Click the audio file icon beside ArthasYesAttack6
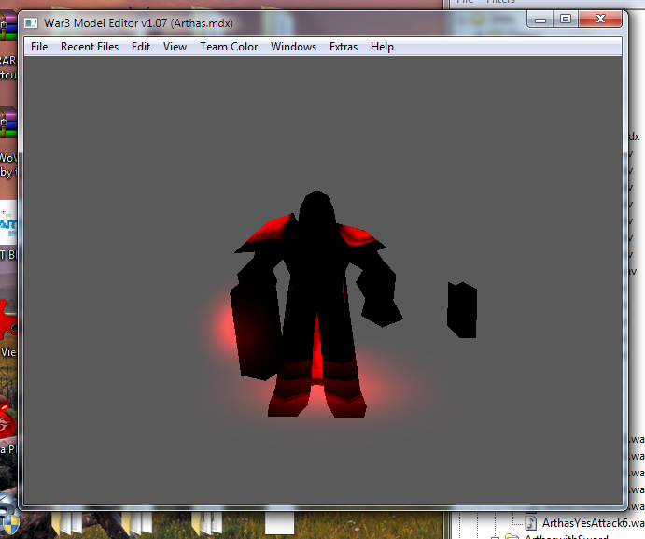Viewport: 645px width, 539px height. [531, 523]
